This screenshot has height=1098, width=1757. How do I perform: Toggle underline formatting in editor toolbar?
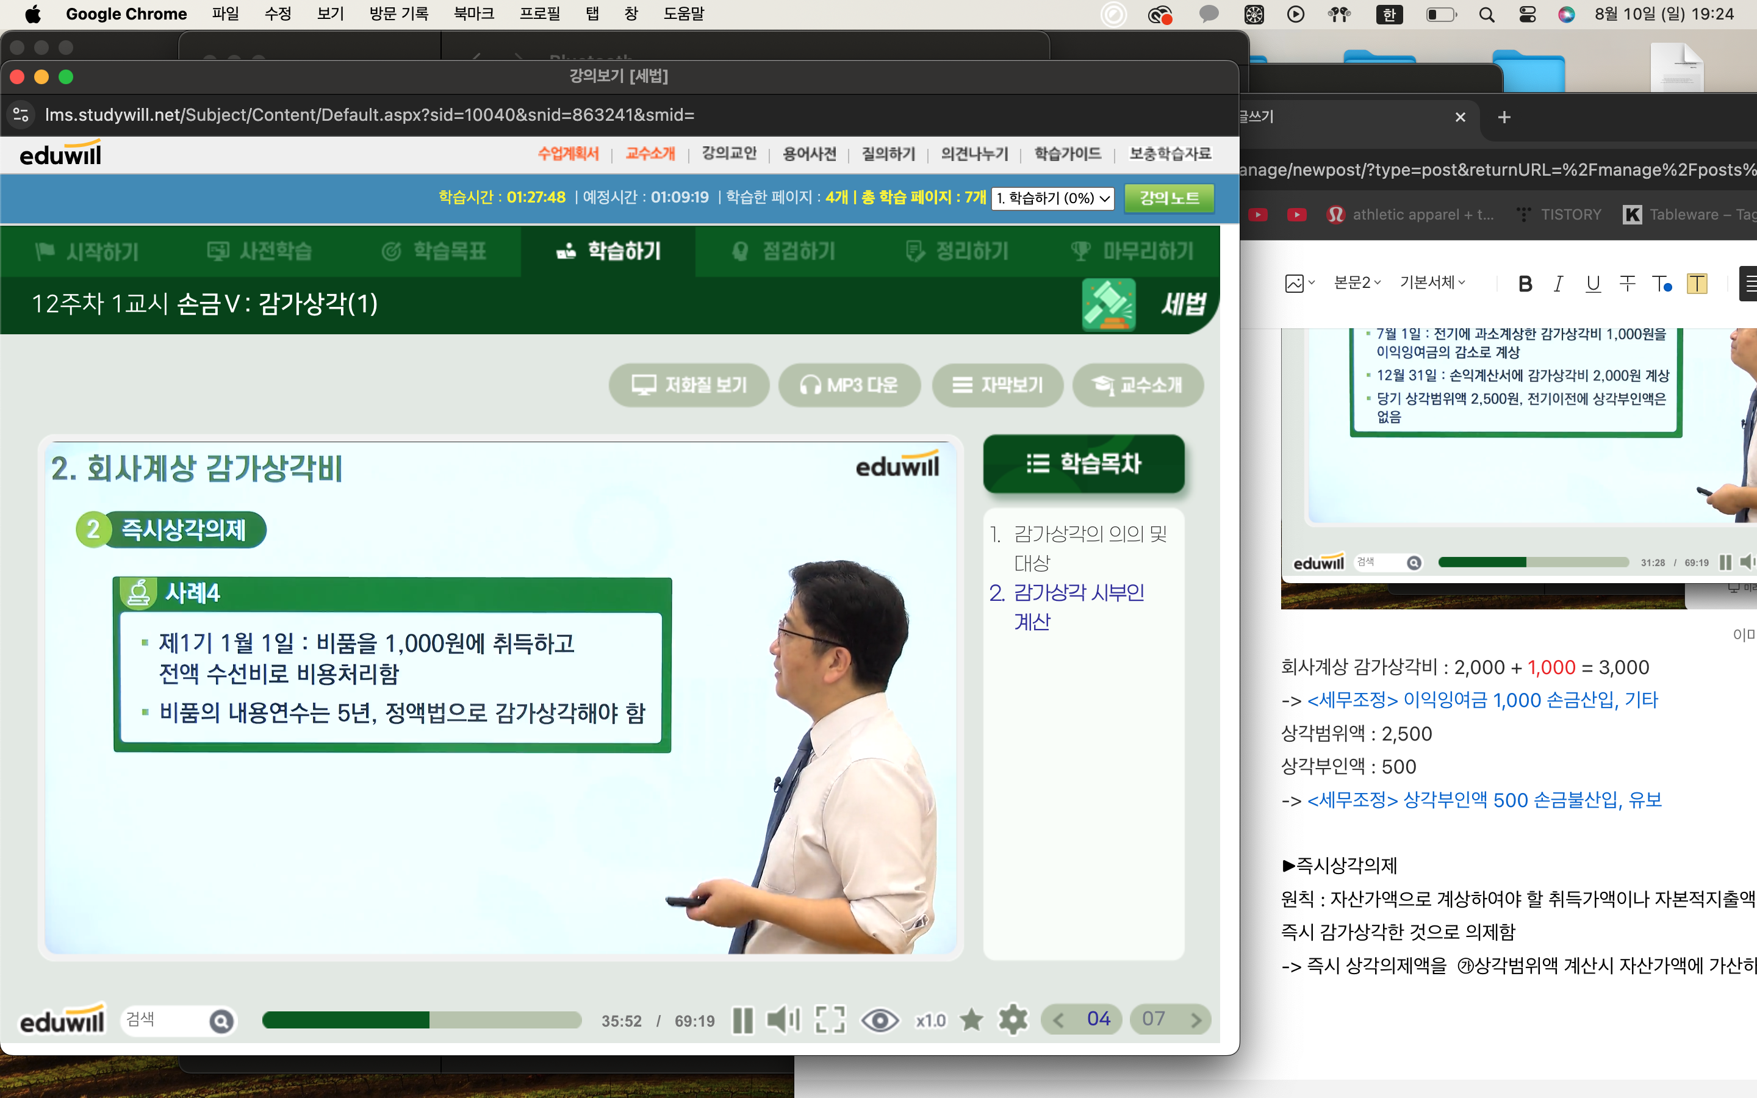(1593, 283)
